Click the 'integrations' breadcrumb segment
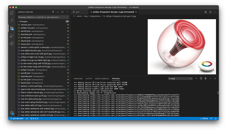The width and height of the screenshot is (227, 131). [95, 16]
